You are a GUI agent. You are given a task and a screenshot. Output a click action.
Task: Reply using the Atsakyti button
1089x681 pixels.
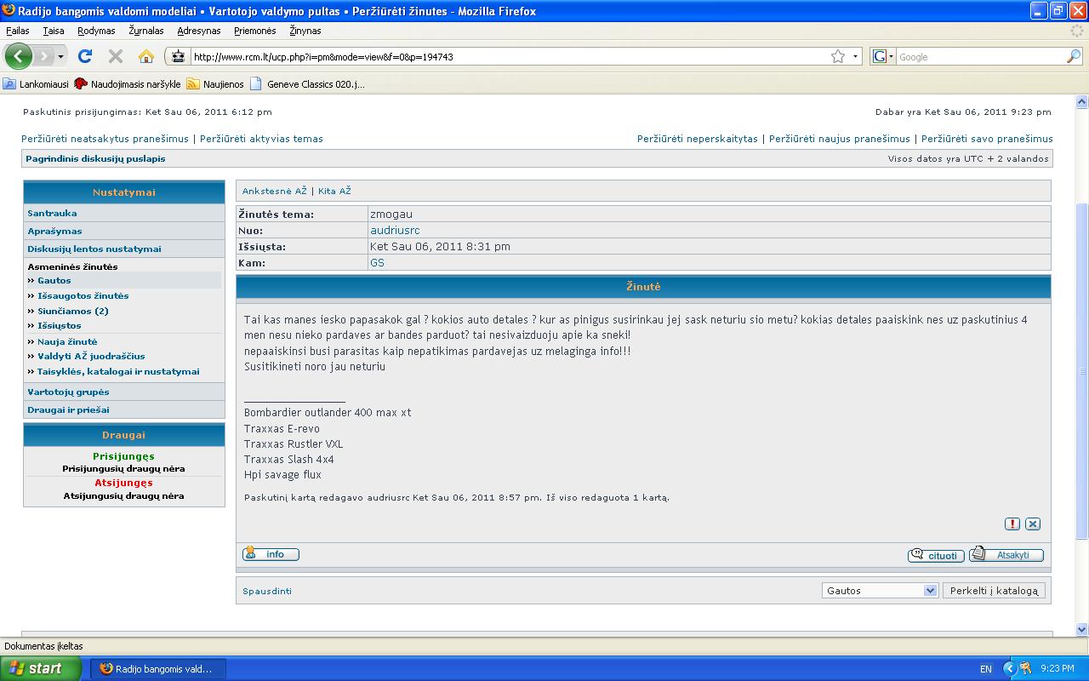(x=1006, y=555)
